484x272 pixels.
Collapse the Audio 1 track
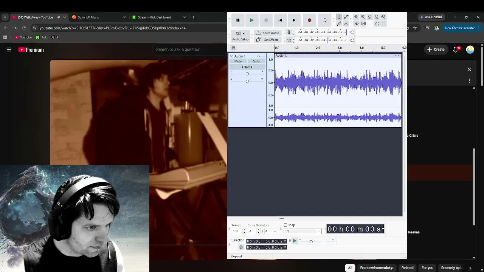(259, 56)
